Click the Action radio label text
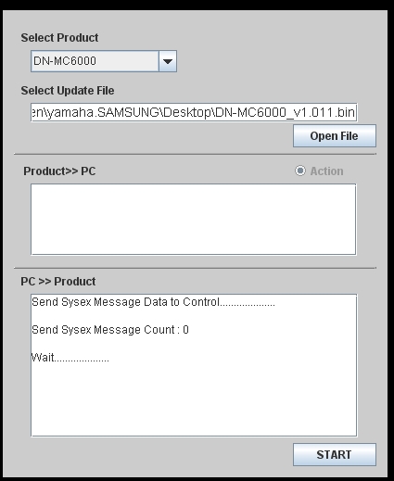 (326, 171)
